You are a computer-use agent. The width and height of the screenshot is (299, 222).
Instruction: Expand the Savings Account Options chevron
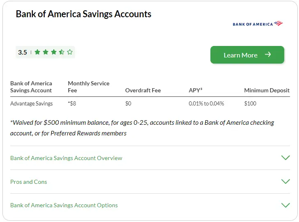285,205
